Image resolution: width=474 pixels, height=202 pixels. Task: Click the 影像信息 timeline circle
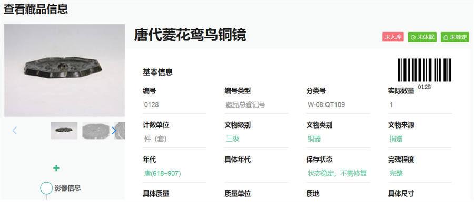click(46, 188)
